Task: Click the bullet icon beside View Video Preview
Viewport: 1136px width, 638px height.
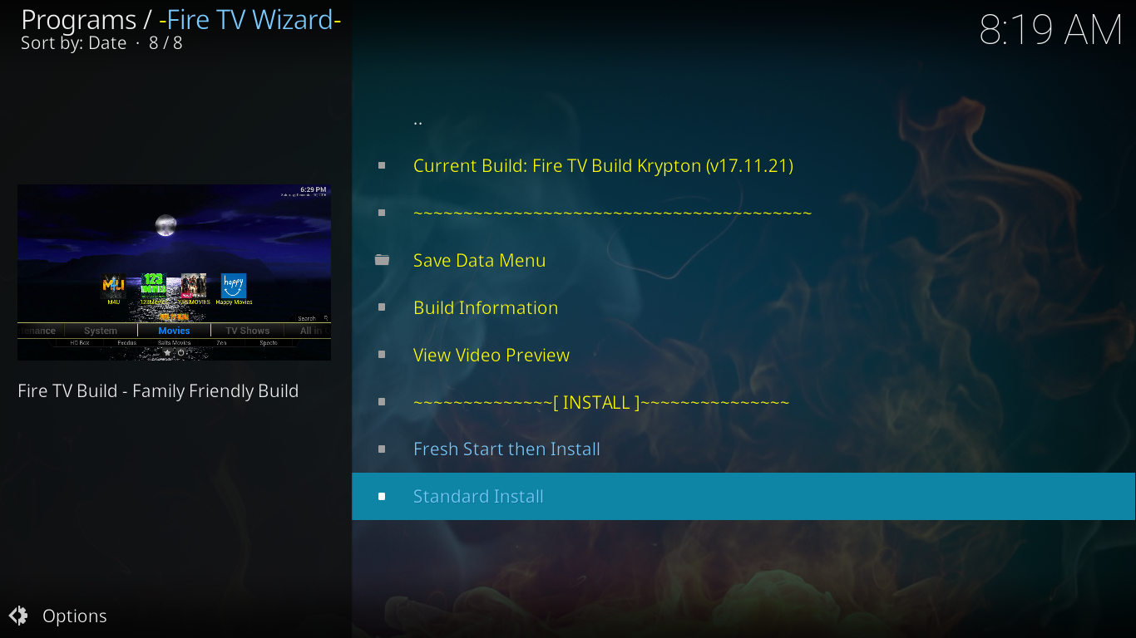Action: [x=382, y=355]
